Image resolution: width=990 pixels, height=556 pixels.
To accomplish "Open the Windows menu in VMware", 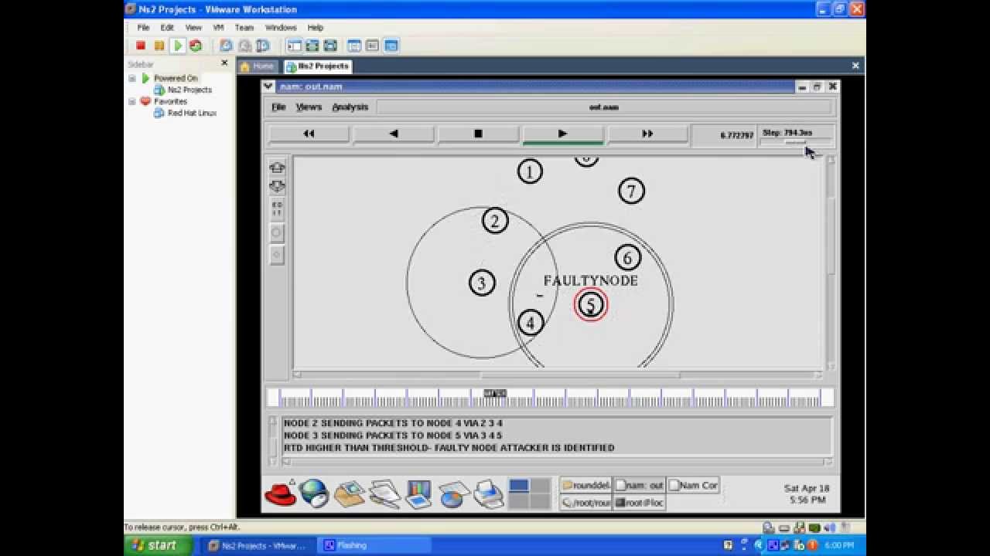I will pyautogui.click(x=281, y=27).
